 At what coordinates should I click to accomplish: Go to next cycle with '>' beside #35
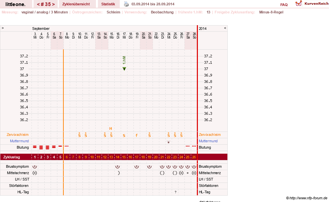click(x=54, y=4)
